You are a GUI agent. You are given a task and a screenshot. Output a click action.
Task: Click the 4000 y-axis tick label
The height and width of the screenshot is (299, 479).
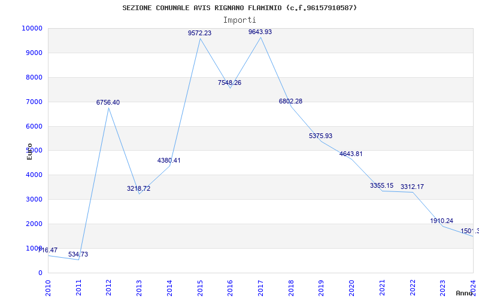(34, 175)
